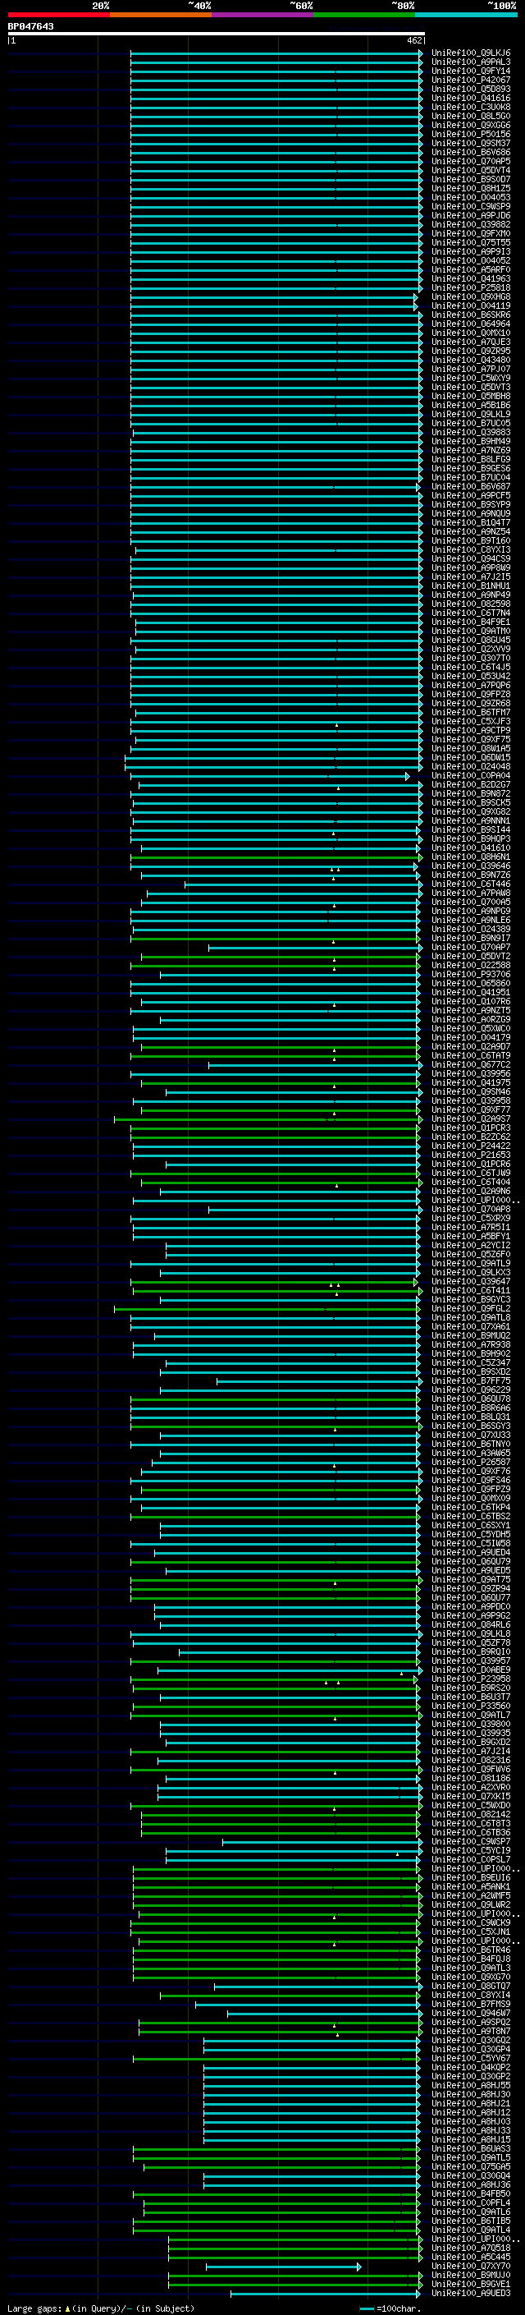Click alignment arrowhead for UniRef100_Q7XY70
The height and width of the screenshot is (2315, 525).
click(x=359, y=2267)
